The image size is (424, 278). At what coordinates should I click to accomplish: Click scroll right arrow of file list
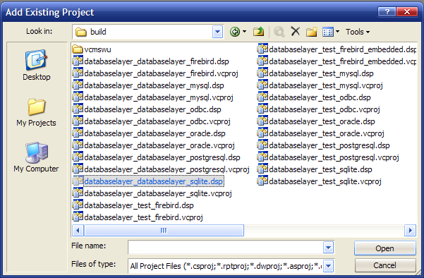pyautogui.click(x=410, y=231)
